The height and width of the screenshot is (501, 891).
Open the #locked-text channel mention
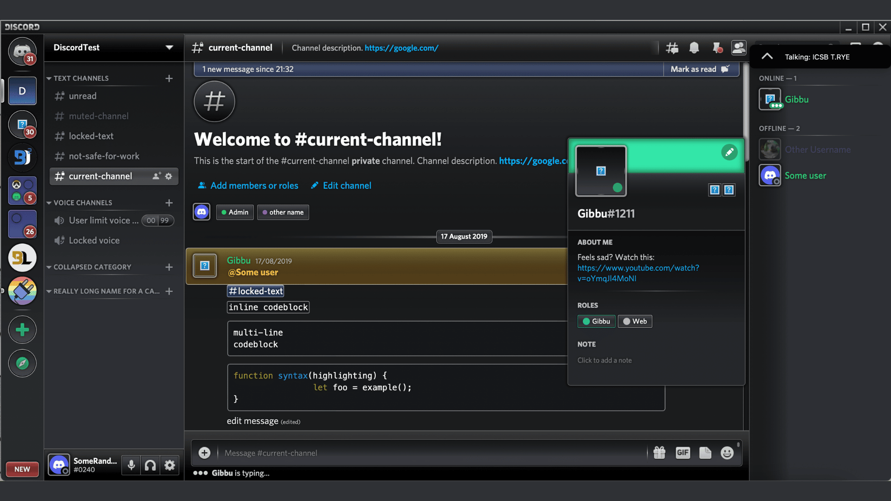255,291
